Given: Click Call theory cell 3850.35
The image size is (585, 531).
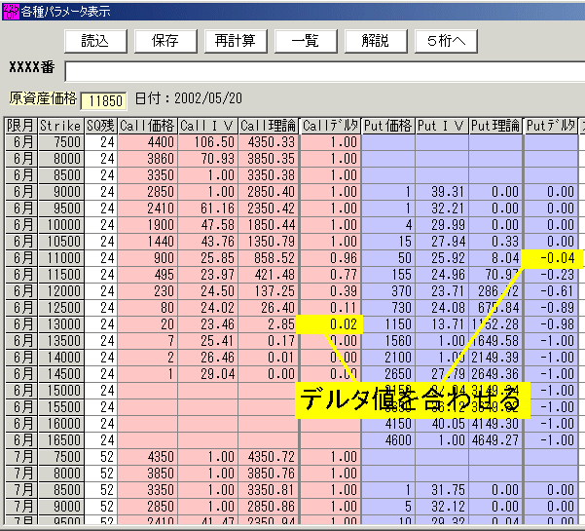Looking at the screenshot, I should tap(269, 159).
